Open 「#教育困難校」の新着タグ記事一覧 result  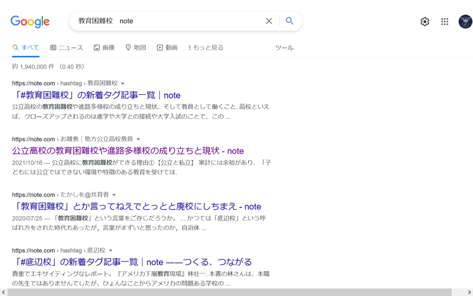pos(96,95)
